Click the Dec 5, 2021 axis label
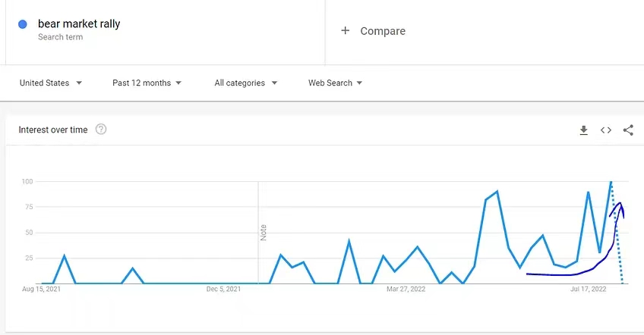Image resolution: width=644 pixels, height=335 pixels. (x=223, y=289)
